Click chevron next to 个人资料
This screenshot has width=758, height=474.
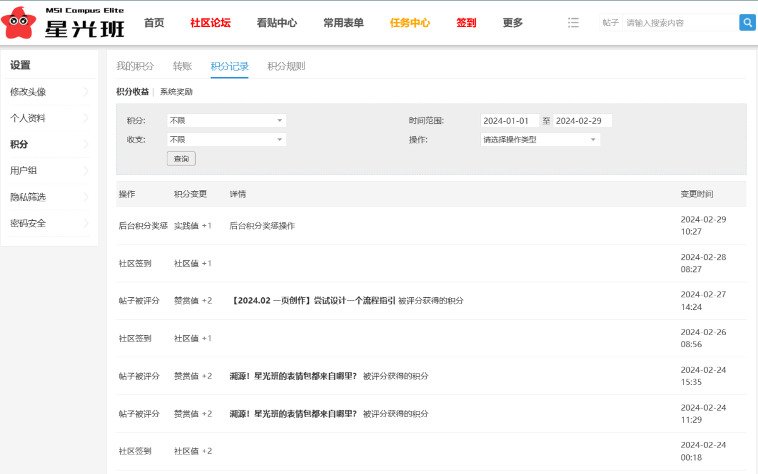click(86, 118)
